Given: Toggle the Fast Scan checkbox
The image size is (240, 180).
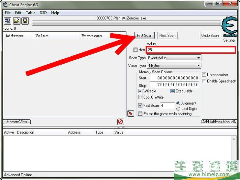Looking at the screenshot, I should click(140, 105).
